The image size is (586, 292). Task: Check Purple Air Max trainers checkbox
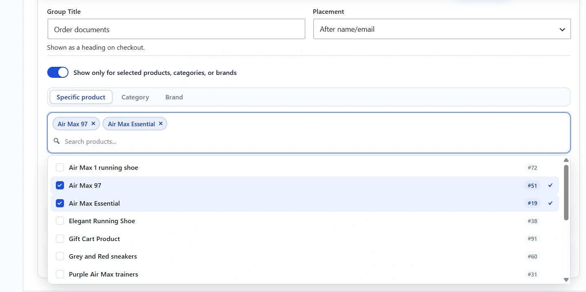(x=60, y=274)
